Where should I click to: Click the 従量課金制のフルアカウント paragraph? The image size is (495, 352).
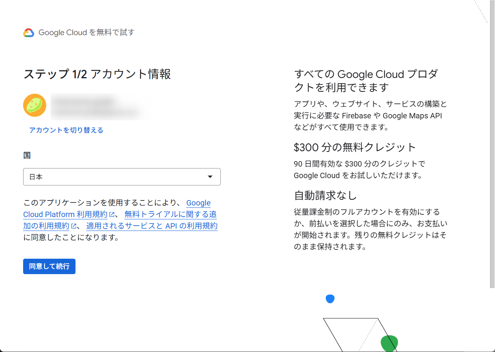371,229
